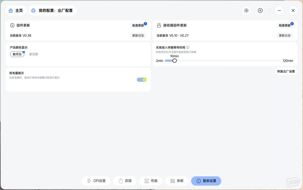The image size is (303, 190).
Task: Click 当前版本 V0.10 - V0.27 text
Action: coord(172,36)
